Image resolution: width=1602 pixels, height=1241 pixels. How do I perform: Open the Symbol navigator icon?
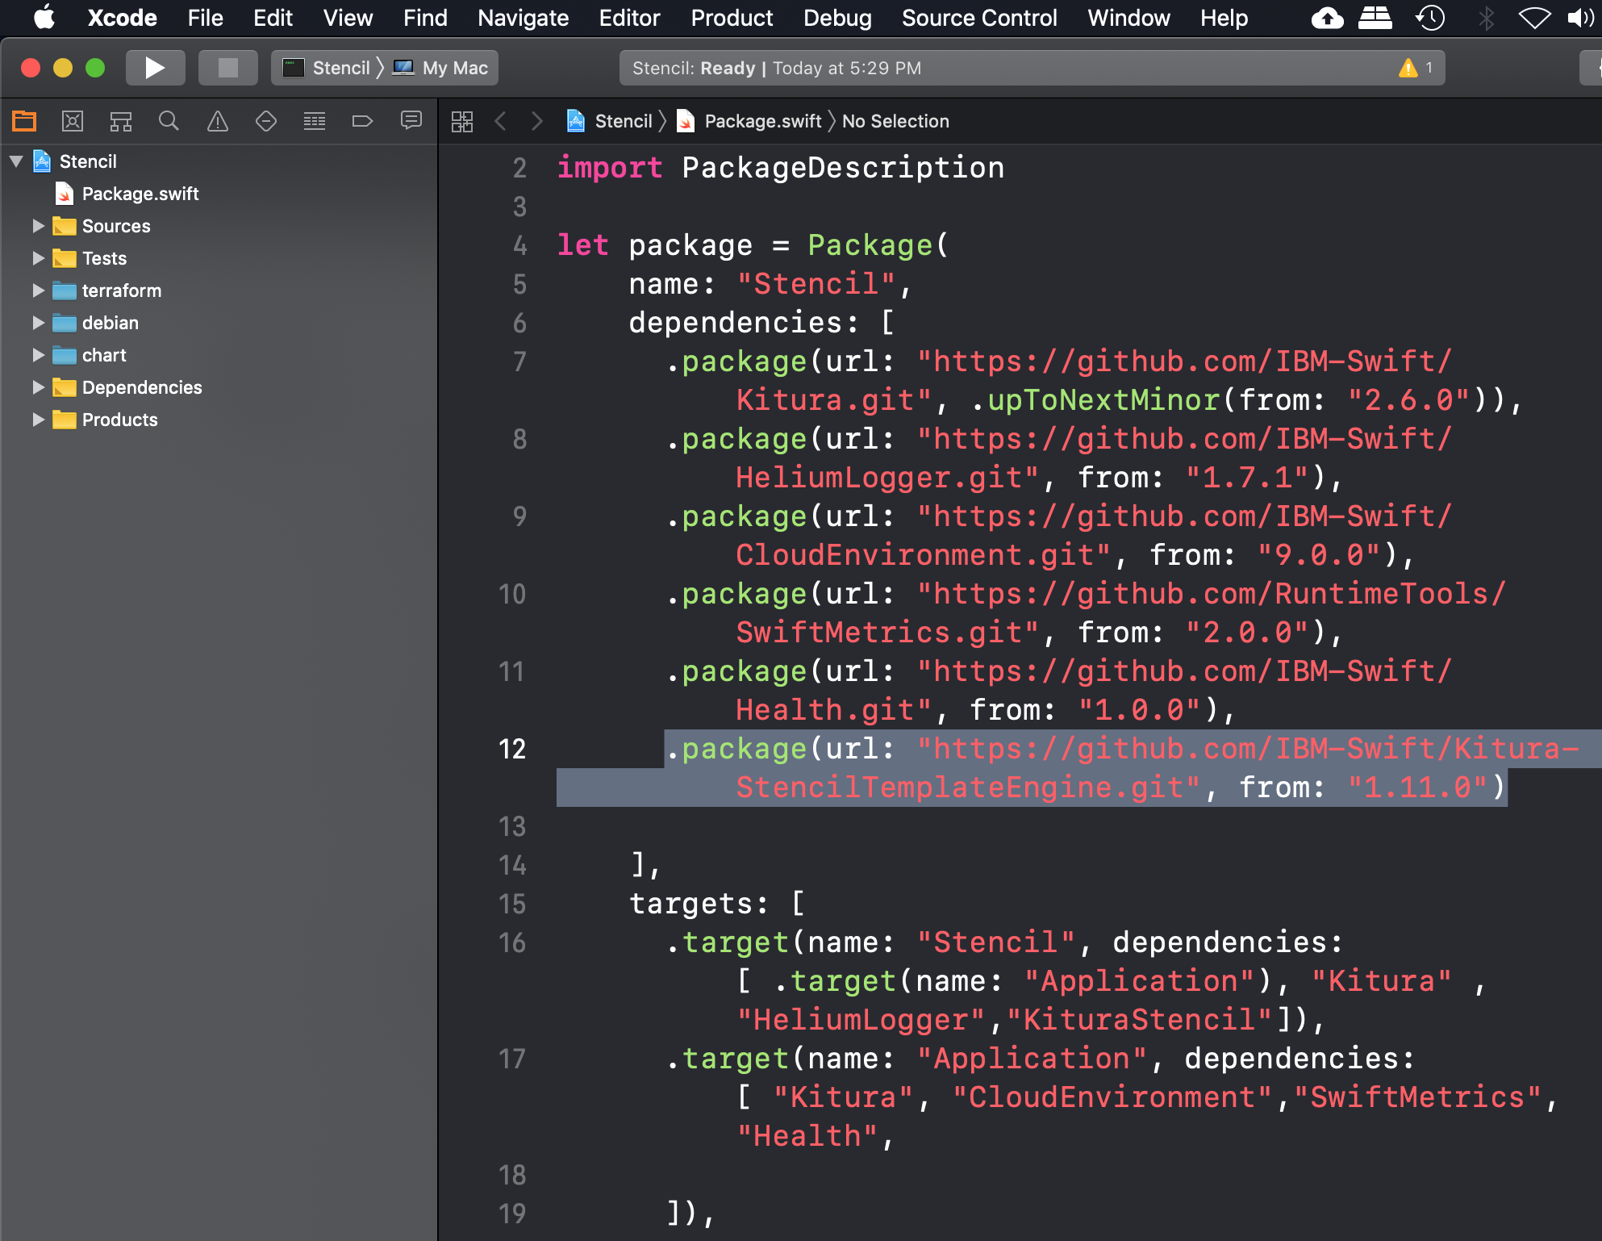[x=121, y=121]
